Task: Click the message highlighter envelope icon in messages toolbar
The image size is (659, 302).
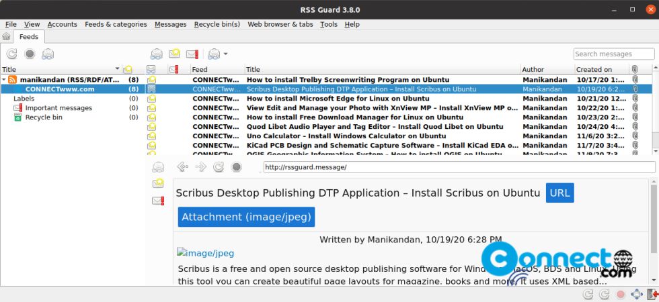Action: [x=215, y=54]
